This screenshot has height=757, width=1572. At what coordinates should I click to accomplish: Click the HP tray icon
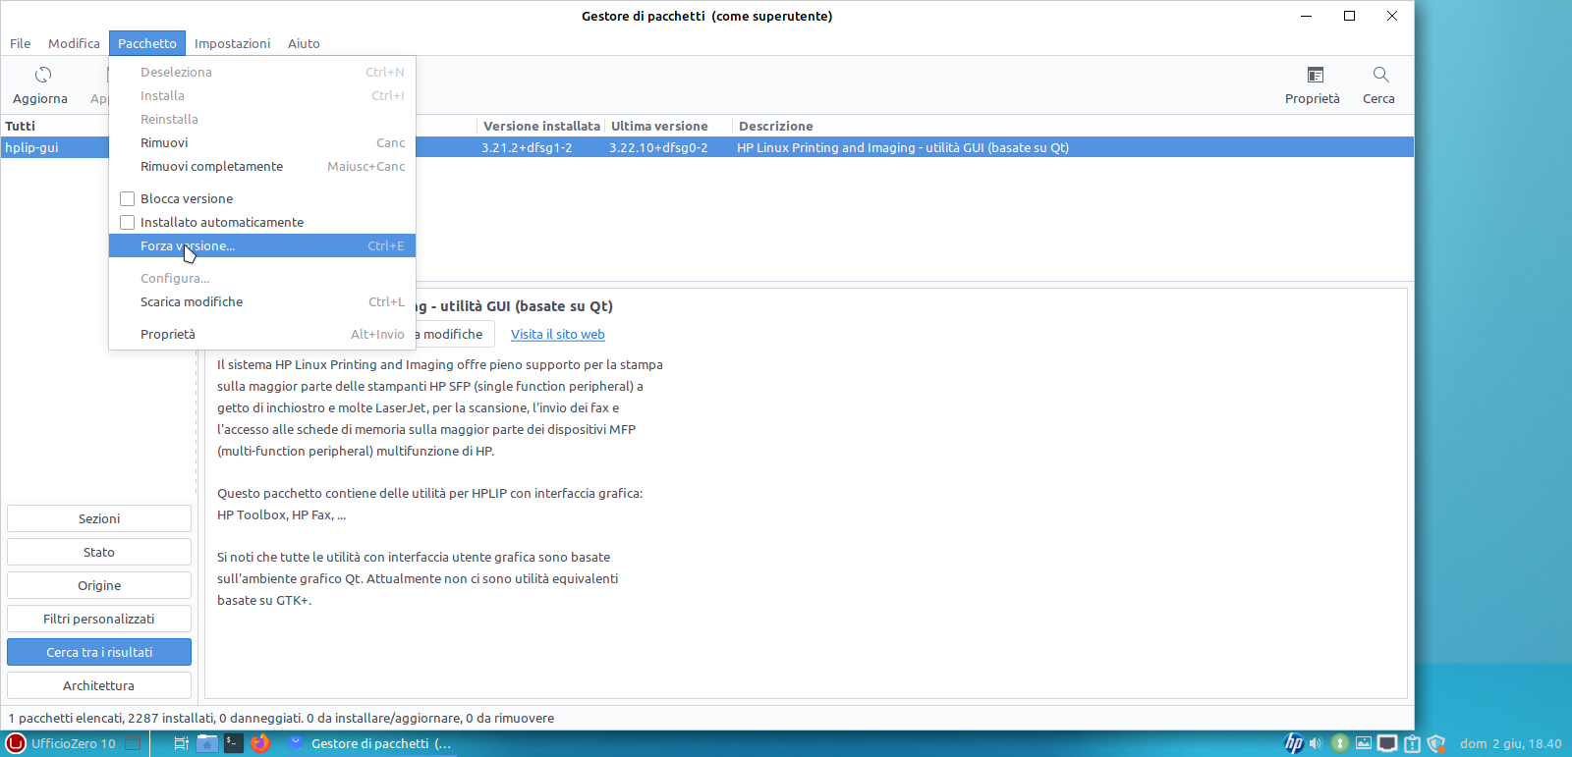1294,743
